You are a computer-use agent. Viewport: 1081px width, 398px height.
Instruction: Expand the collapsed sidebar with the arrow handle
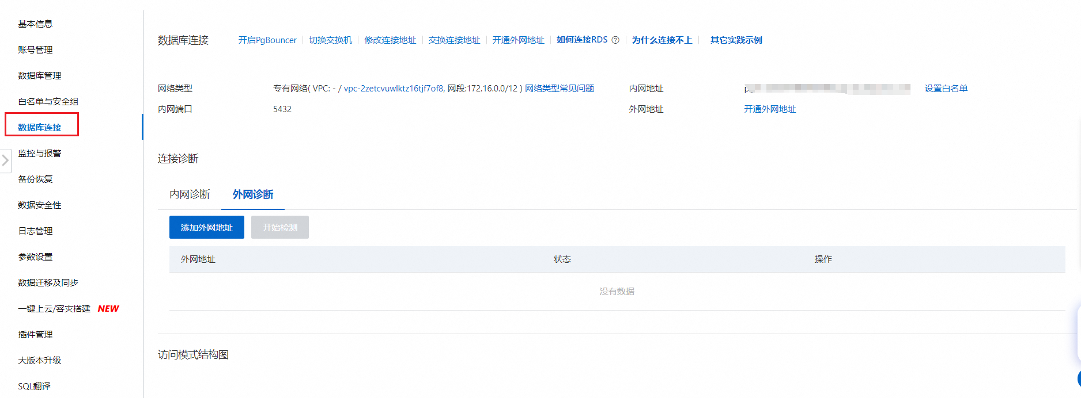click(x=5, y=160)
